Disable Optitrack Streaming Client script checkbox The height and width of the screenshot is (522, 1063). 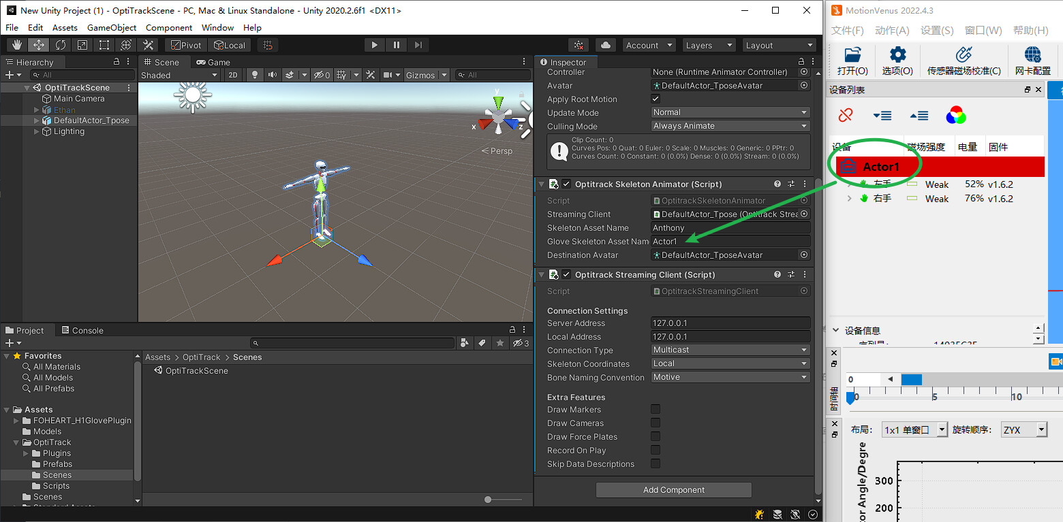pos(566,274)
